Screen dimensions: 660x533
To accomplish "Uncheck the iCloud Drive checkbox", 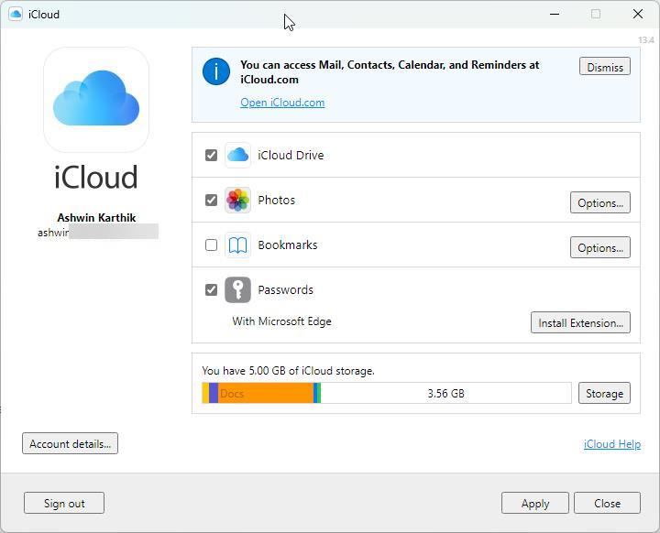I will (x=212, y=156).
